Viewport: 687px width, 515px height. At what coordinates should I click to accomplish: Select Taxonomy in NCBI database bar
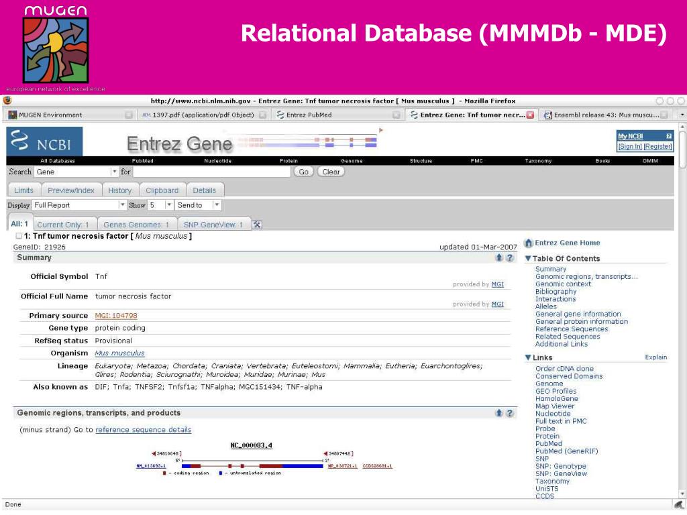pyautogui.click(x=539, y=161)
